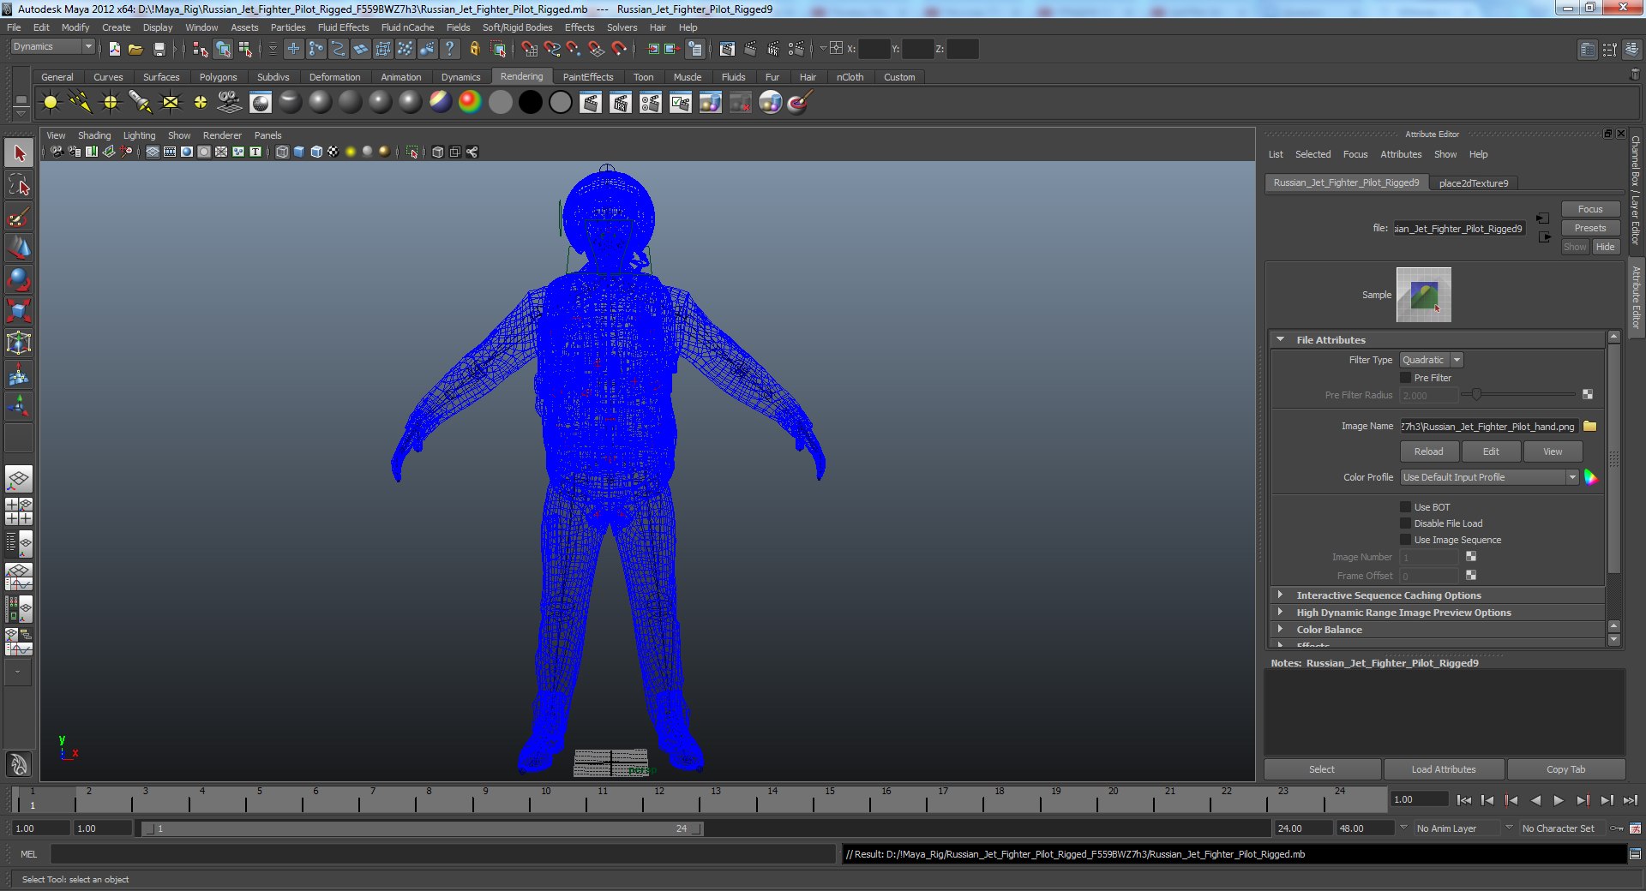Switch to the Polygons shelf tab
The image size is (1646, 891).
pyautogui.click(x=218, y=77)
